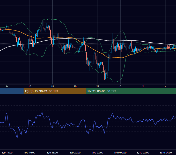This screenshot has height=155, width=176.
Task: Click the NY 21:00-06:00 JST session band
Action: [x=131, y=91]
